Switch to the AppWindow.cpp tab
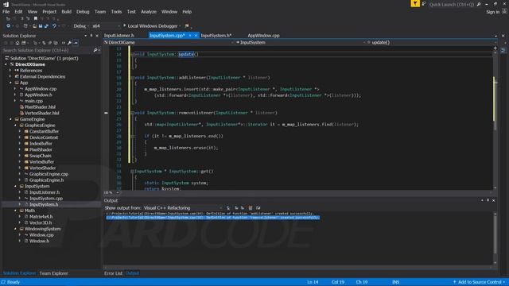The image size is (509, 286). (x=263, y=35)
